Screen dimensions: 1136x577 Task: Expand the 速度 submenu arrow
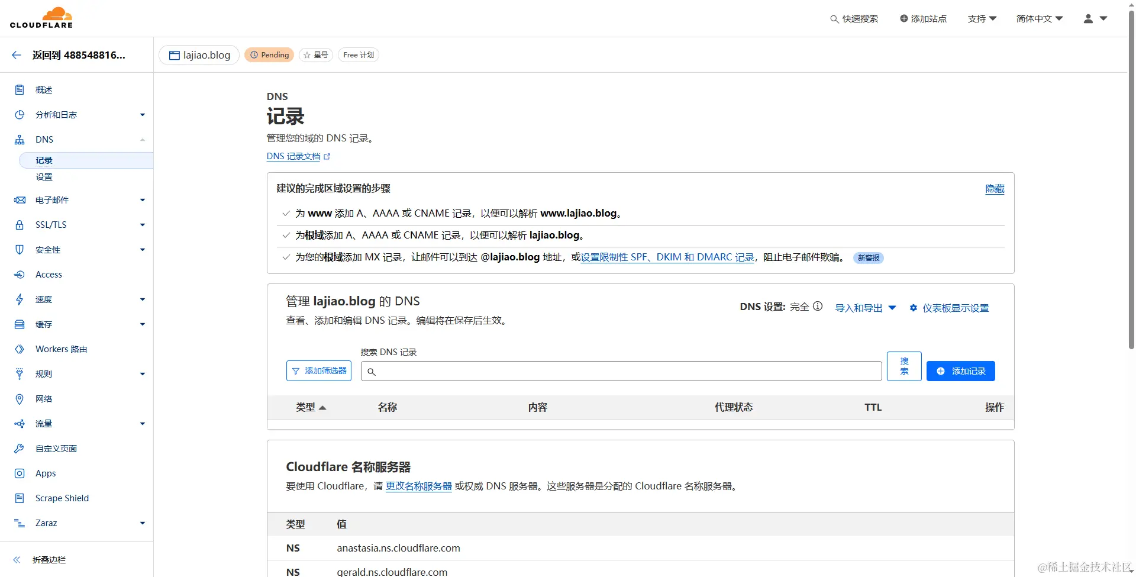[x=143, y=299]
